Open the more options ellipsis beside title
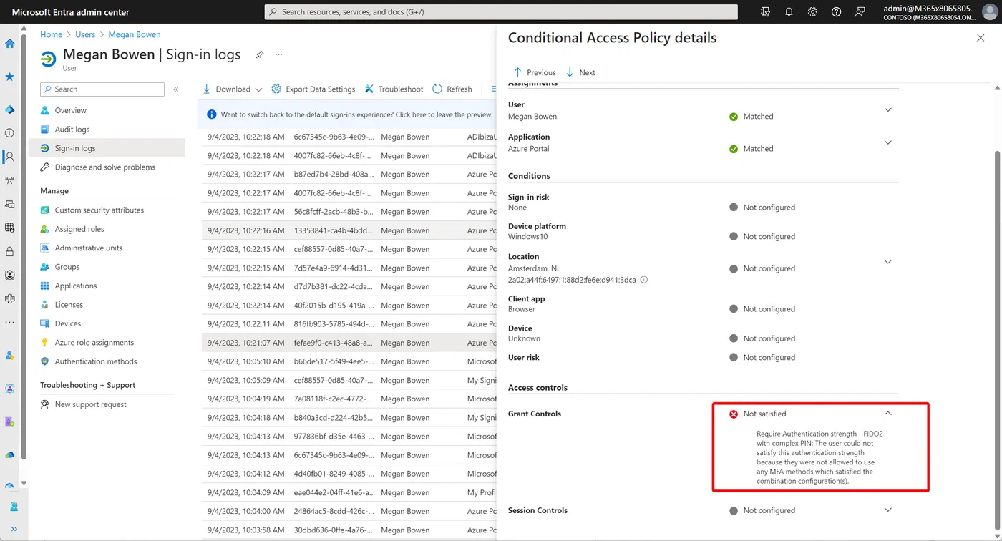The width and height of the screenshot is (1002, 541). [x=279, y=54]
